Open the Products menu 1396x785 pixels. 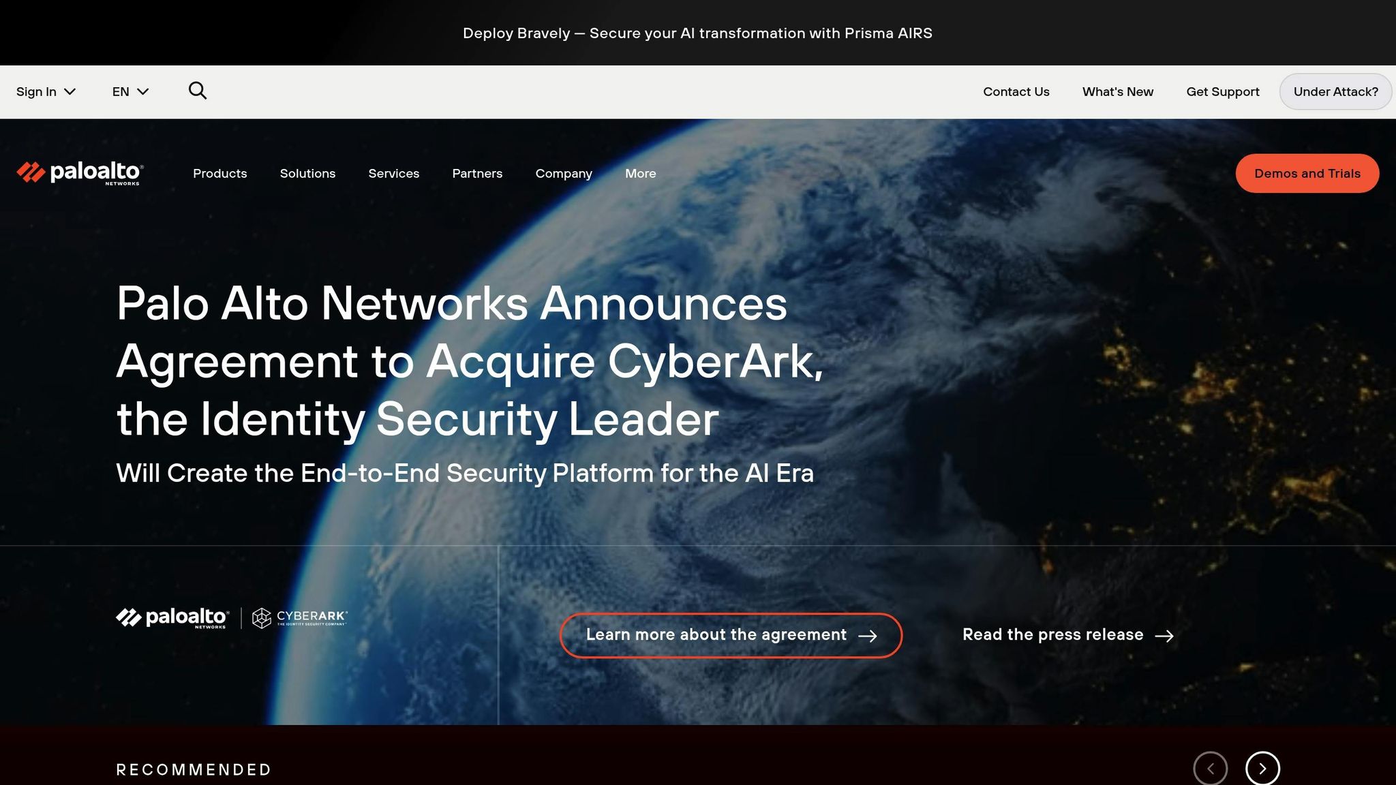pos(219,173)
